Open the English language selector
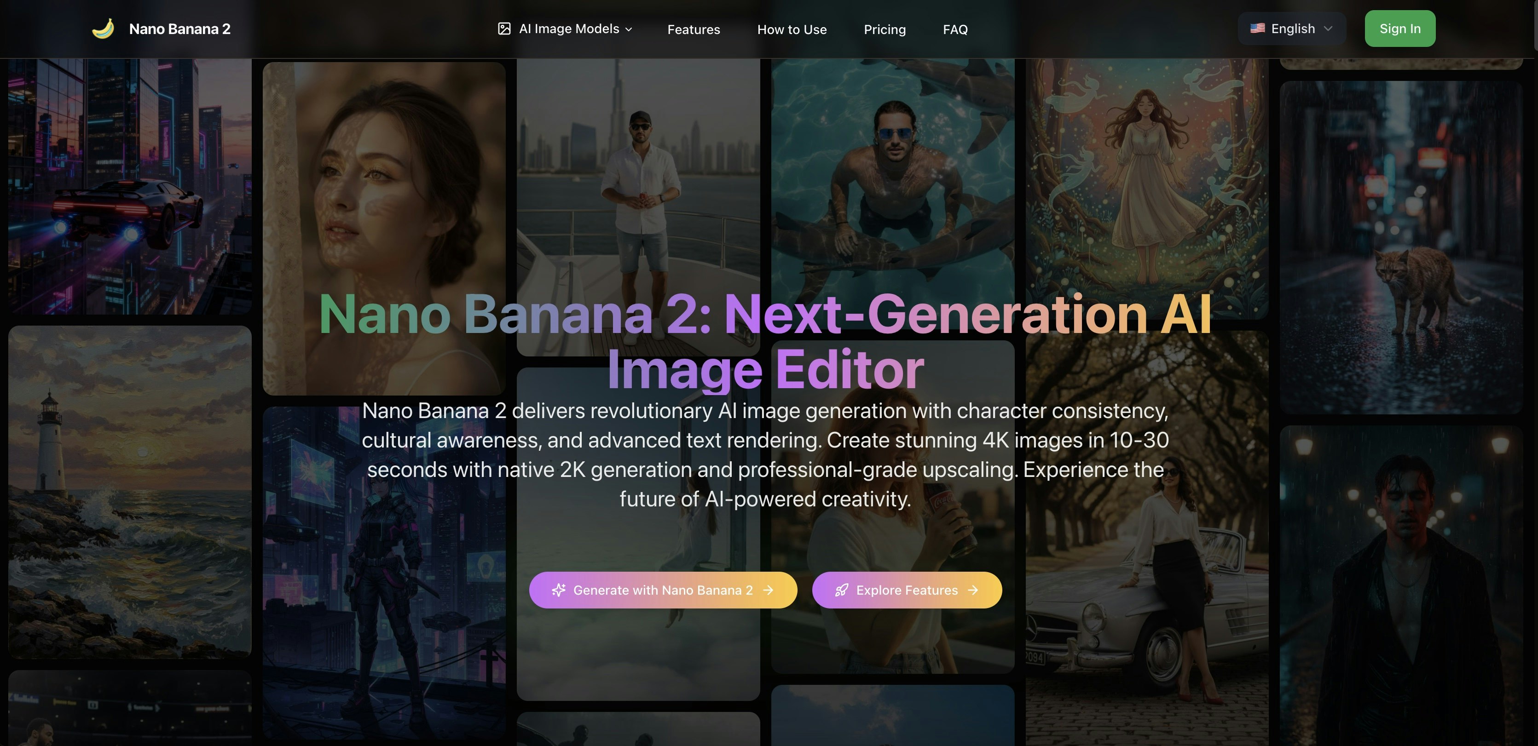The height and width of the screenshot is (746, 1538). pos(1291,28)
